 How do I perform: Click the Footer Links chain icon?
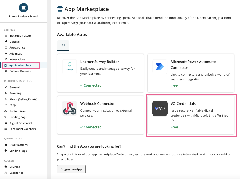pos(6,111)
